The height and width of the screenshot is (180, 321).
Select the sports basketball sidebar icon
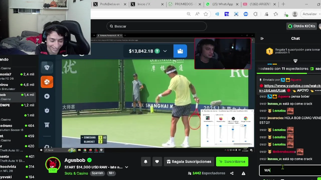(x=47, y=82)
